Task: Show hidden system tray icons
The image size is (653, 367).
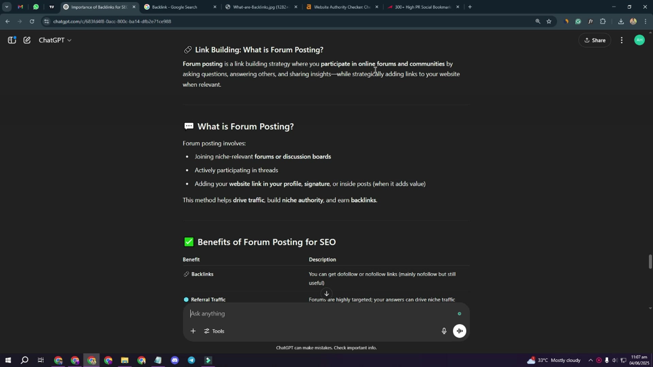Action: point(590,360)
